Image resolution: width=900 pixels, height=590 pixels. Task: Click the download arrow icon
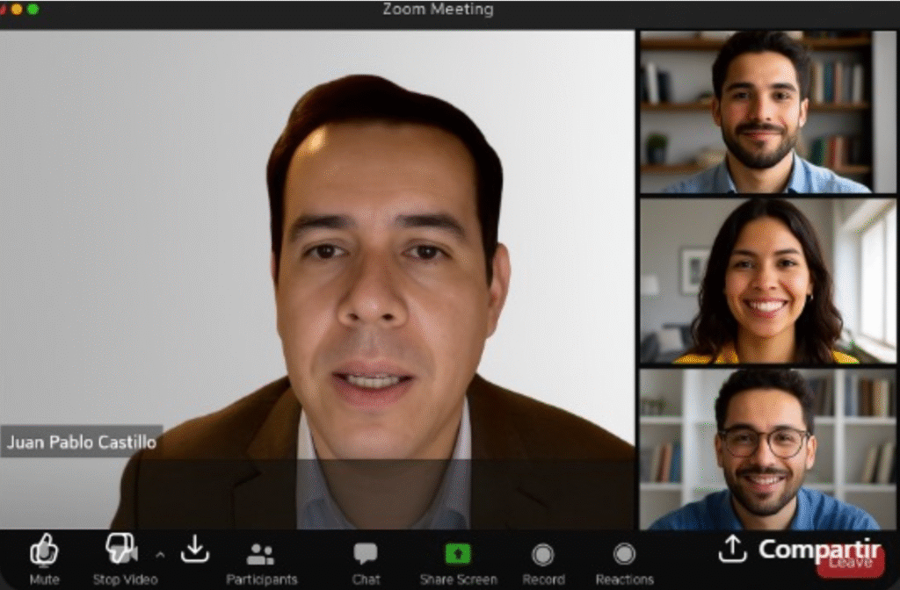coord(195,550)
